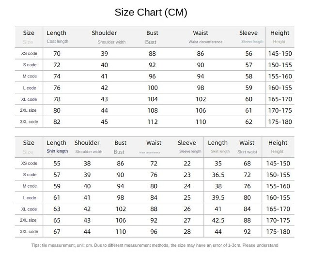Click the 3XL code row label in the lower table
Image resolution: width=310 pixels, height=255 pixels.
30,232
